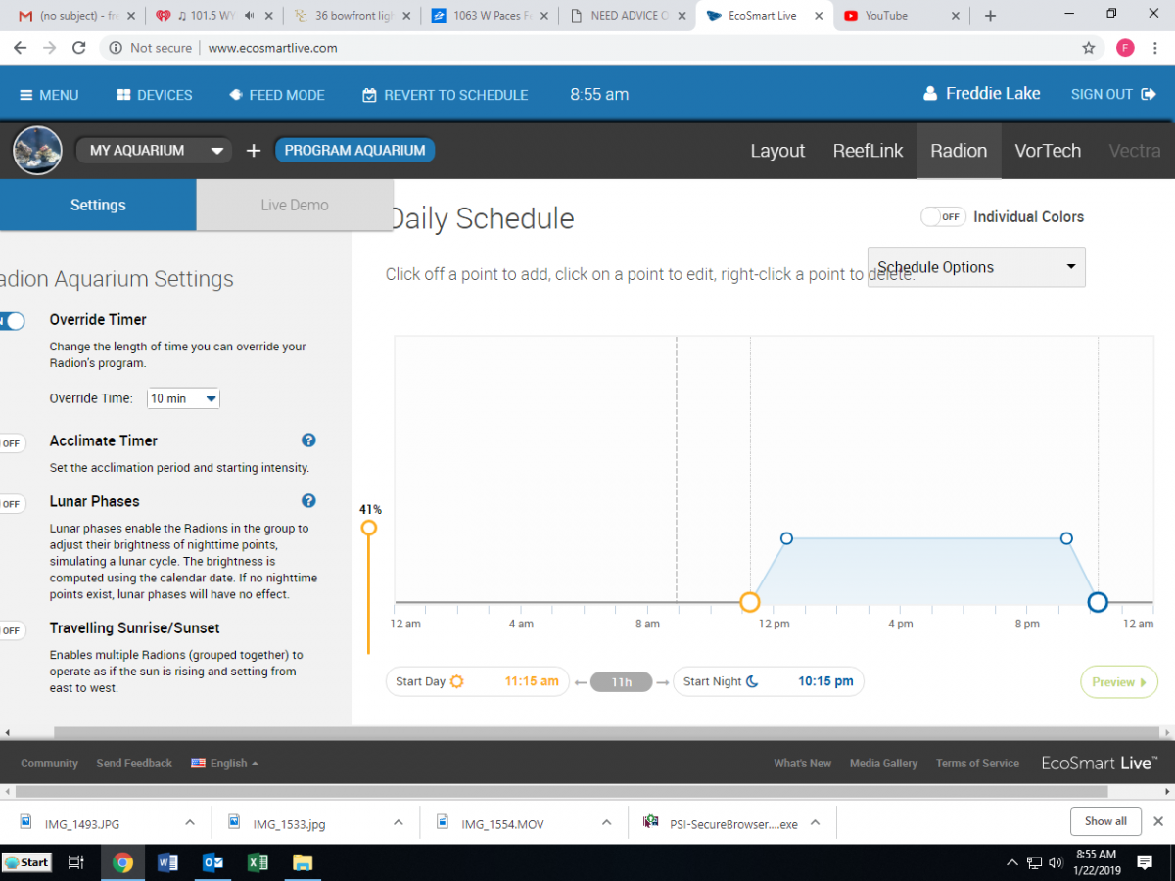Expand the MY AQUARIUM dropdown
Image resolution: width=1175 pixels, height=881 pixels.
pyautogui.click(x=155, y=150)
